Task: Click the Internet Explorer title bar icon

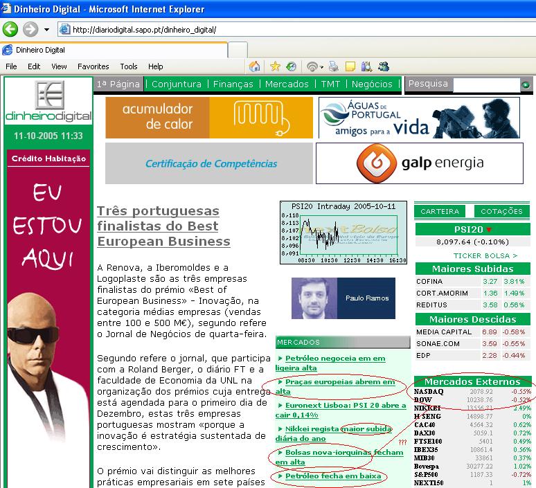Action: coord(6,8)
